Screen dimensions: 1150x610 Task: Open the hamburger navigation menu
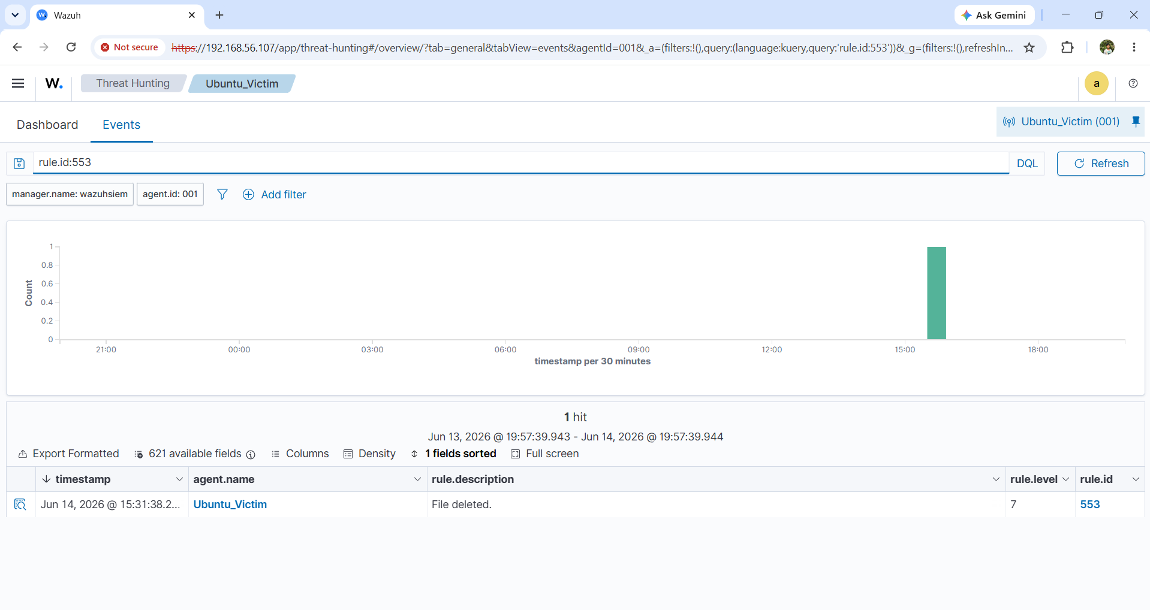[18, 83]
